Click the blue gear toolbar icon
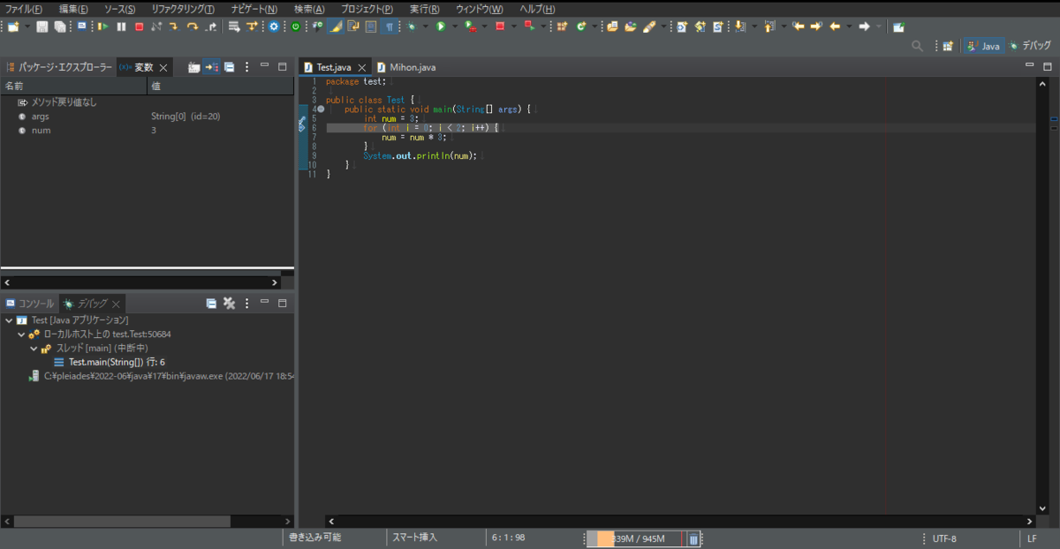 tap(274, 26)
